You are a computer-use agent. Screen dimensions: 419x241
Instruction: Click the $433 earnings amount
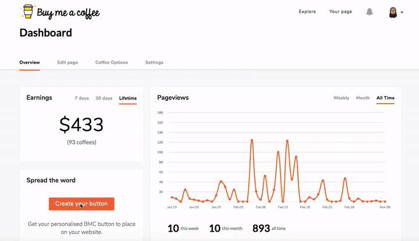(81, 124)
